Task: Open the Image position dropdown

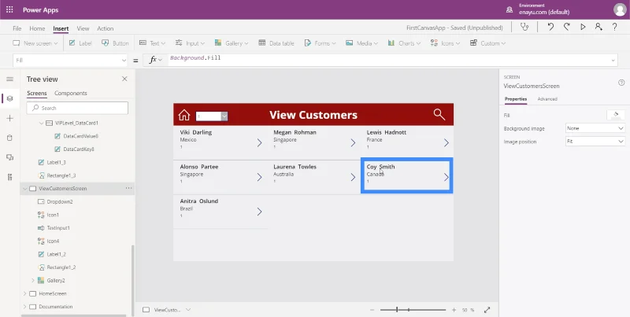Action: click(x=595, y=142)
